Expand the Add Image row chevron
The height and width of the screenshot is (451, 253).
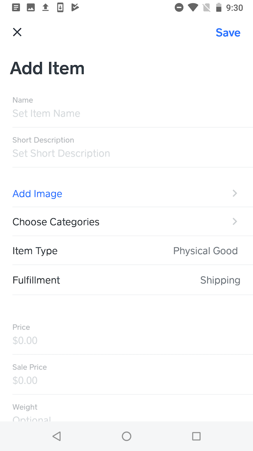point(235,193)
